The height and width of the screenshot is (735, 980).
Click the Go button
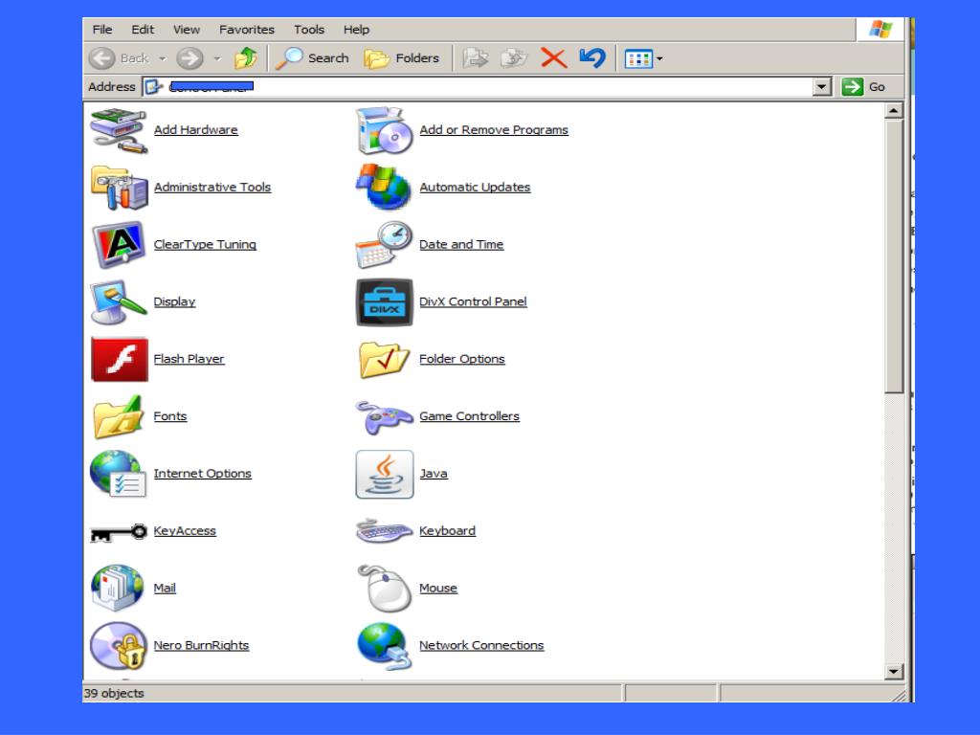point(864,87)
